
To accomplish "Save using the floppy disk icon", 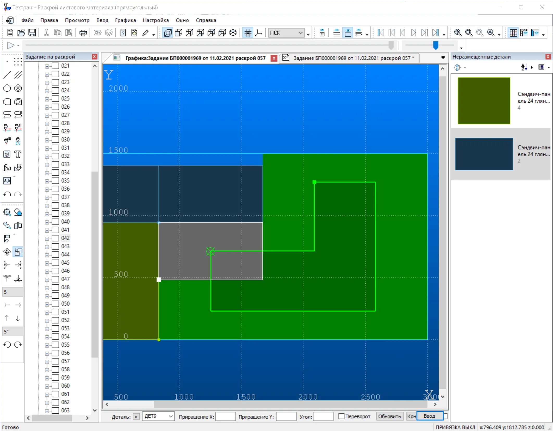I will tap(32, 33).
